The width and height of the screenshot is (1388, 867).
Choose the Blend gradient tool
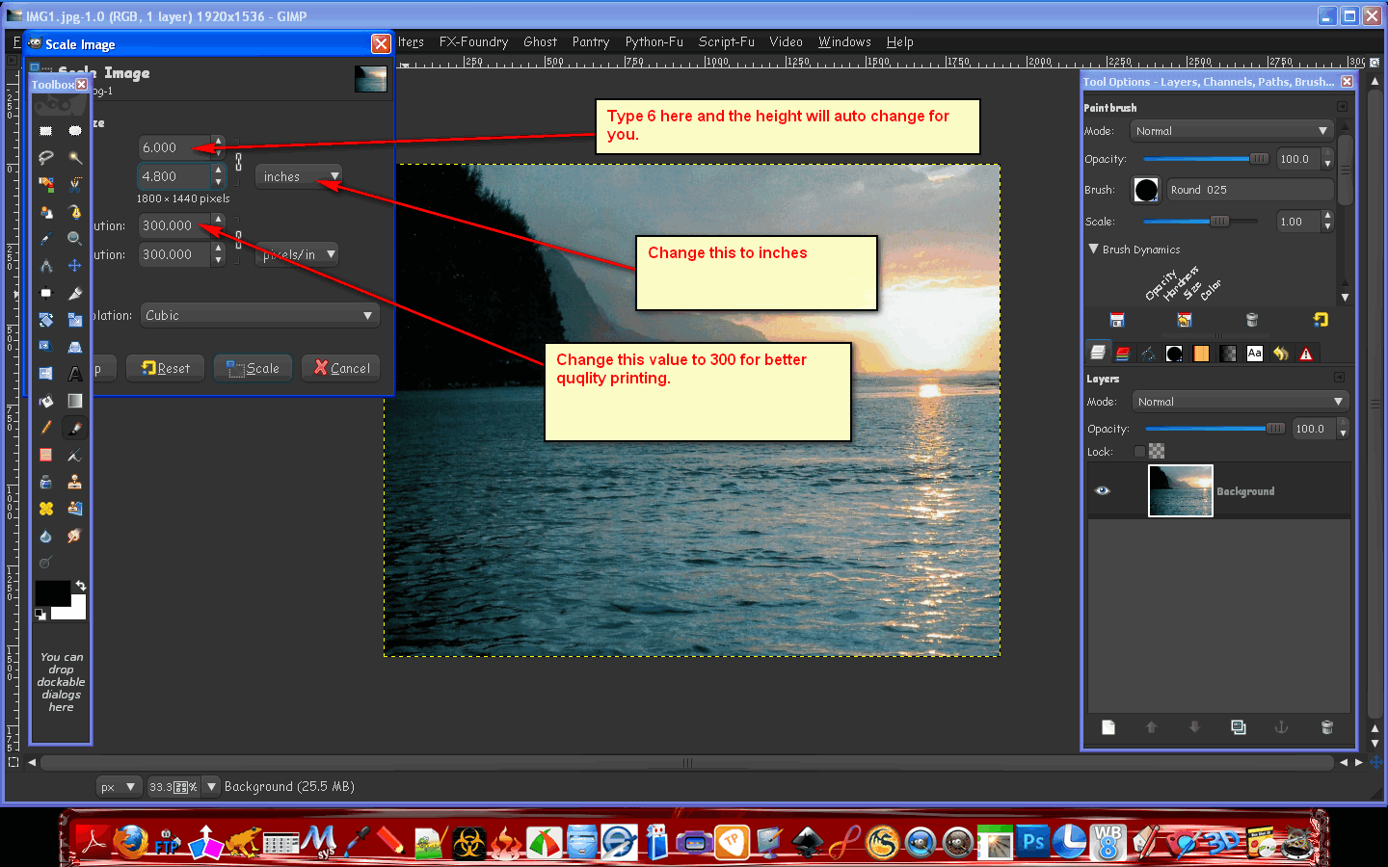tap(74, 401)
